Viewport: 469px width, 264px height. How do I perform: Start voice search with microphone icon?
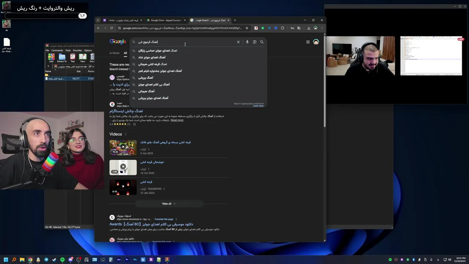(x=247, y=42)
